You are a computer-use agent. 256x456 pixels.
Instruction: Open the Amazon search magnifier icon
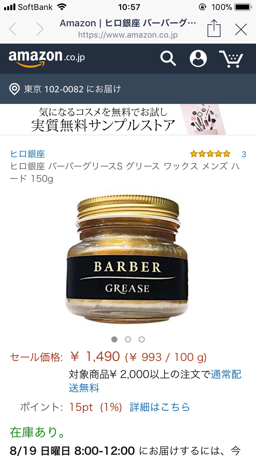point(168,58)
